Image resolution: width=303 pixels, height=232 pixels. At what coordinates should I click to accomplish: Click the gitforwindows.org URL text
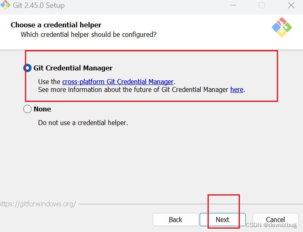click(38, 204)
